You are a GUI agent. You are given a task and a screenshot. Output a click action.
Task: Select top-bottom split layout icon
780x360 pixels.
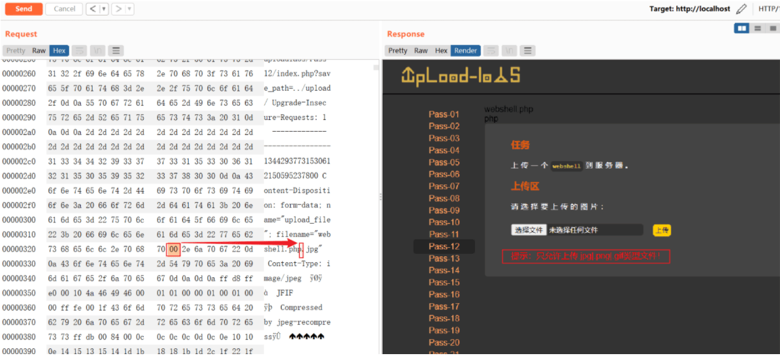tap(758, 28)
